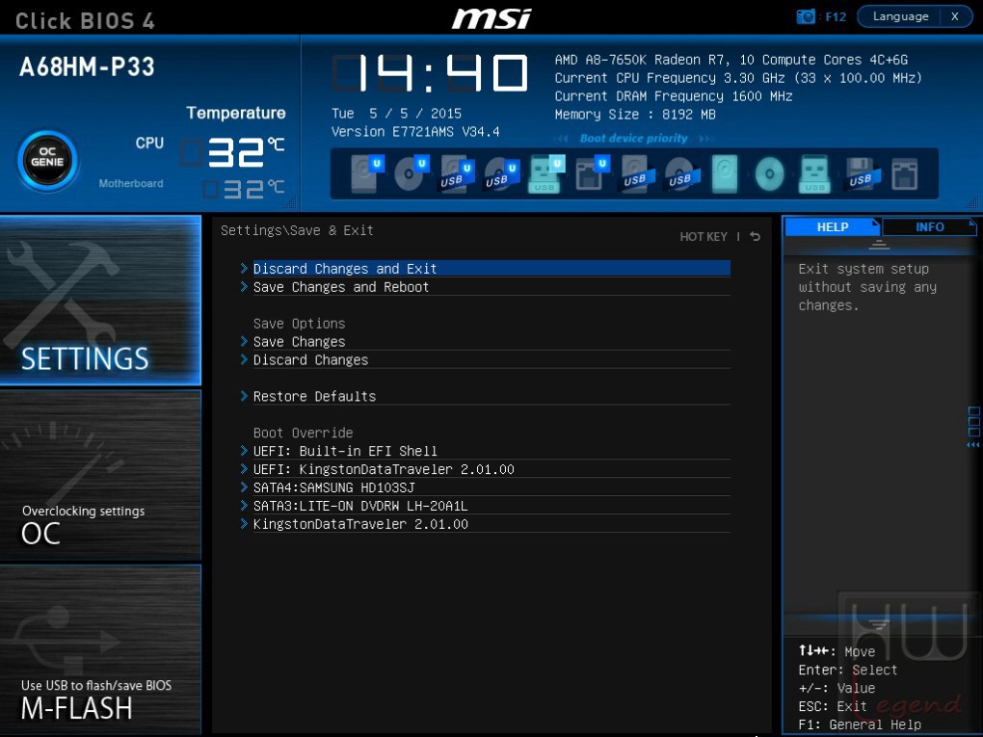Click the Current CPU Frequency 3.30 GHz line
Viewport: 983px width, 737px height.
point(738,78)
